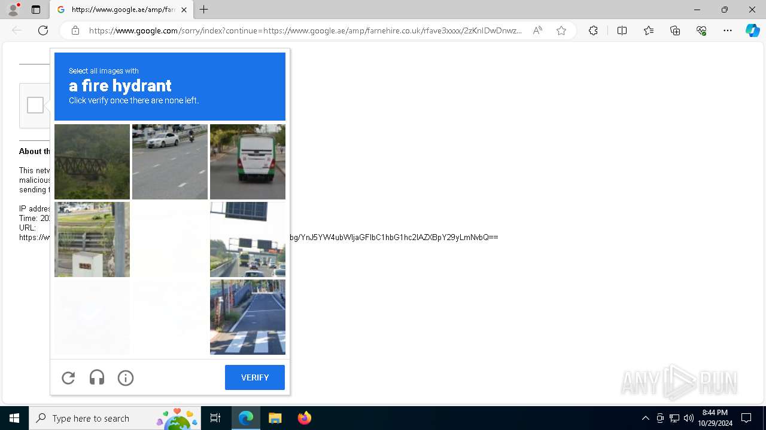This screenshot has width=766, height=430.
Task: Open Settings and more menu
Action: tap(728, 30)
